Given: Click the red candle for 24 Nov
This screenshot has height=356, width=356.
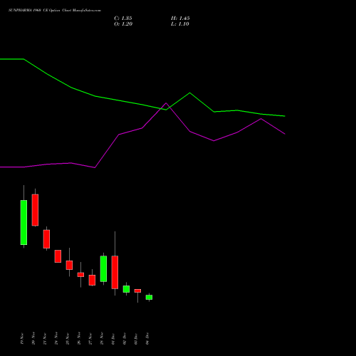Looking at the screenshot, I should tap(58, 256).
